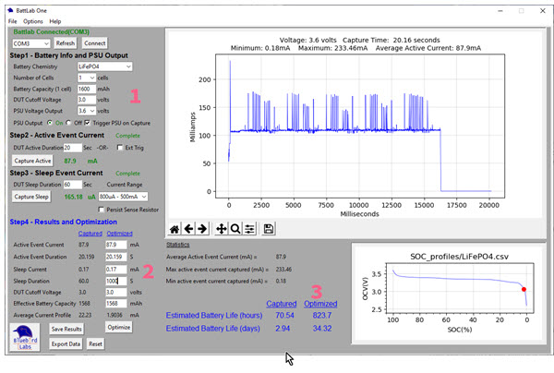Screen dimensions: 554x373
Task: Go back to previous plot view
Action: pyautogui.click(x=188, y=229)
